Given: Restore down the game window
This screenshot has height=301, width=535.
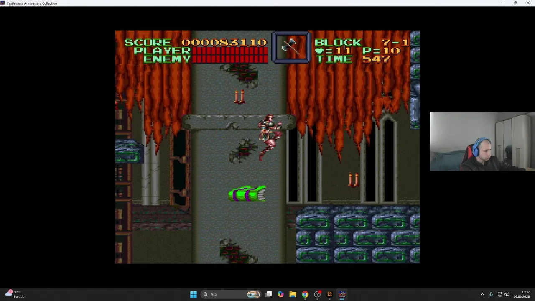Looking at the screenshot, I should click(x=515, y=3).
